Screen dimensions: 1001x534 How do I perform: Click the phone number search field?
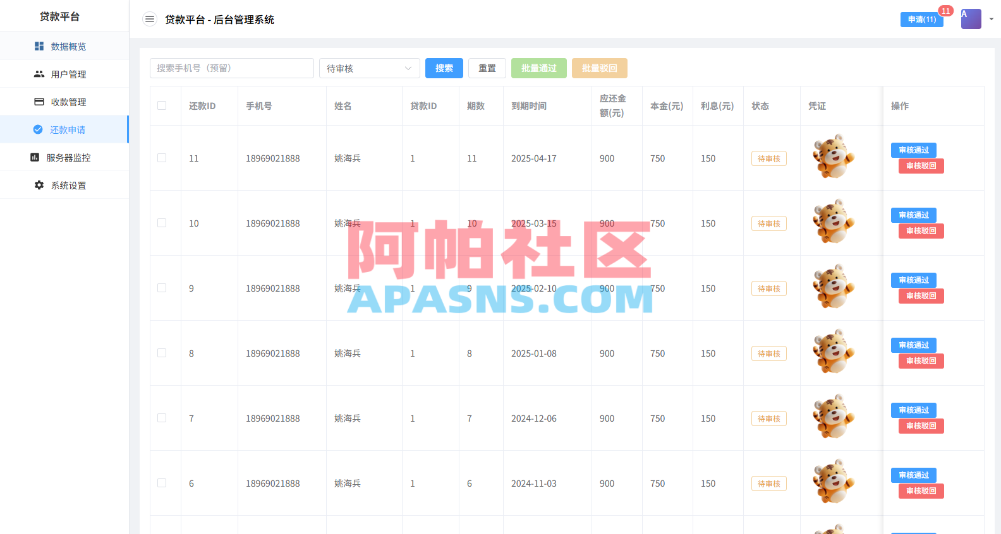click(x=232, y=68)
